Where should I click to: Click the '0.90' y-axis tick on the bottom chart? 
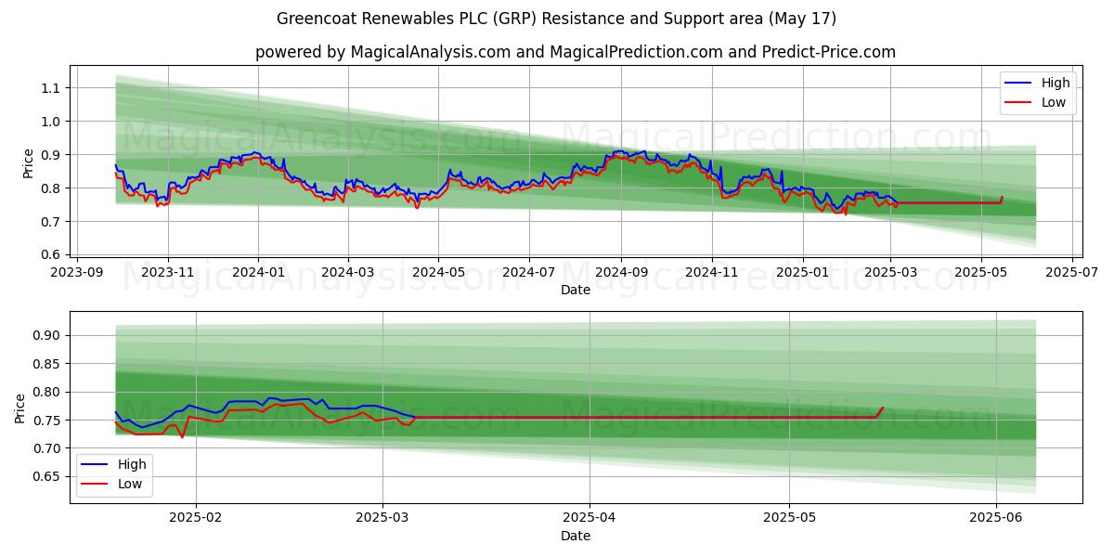tap(46, 335)
